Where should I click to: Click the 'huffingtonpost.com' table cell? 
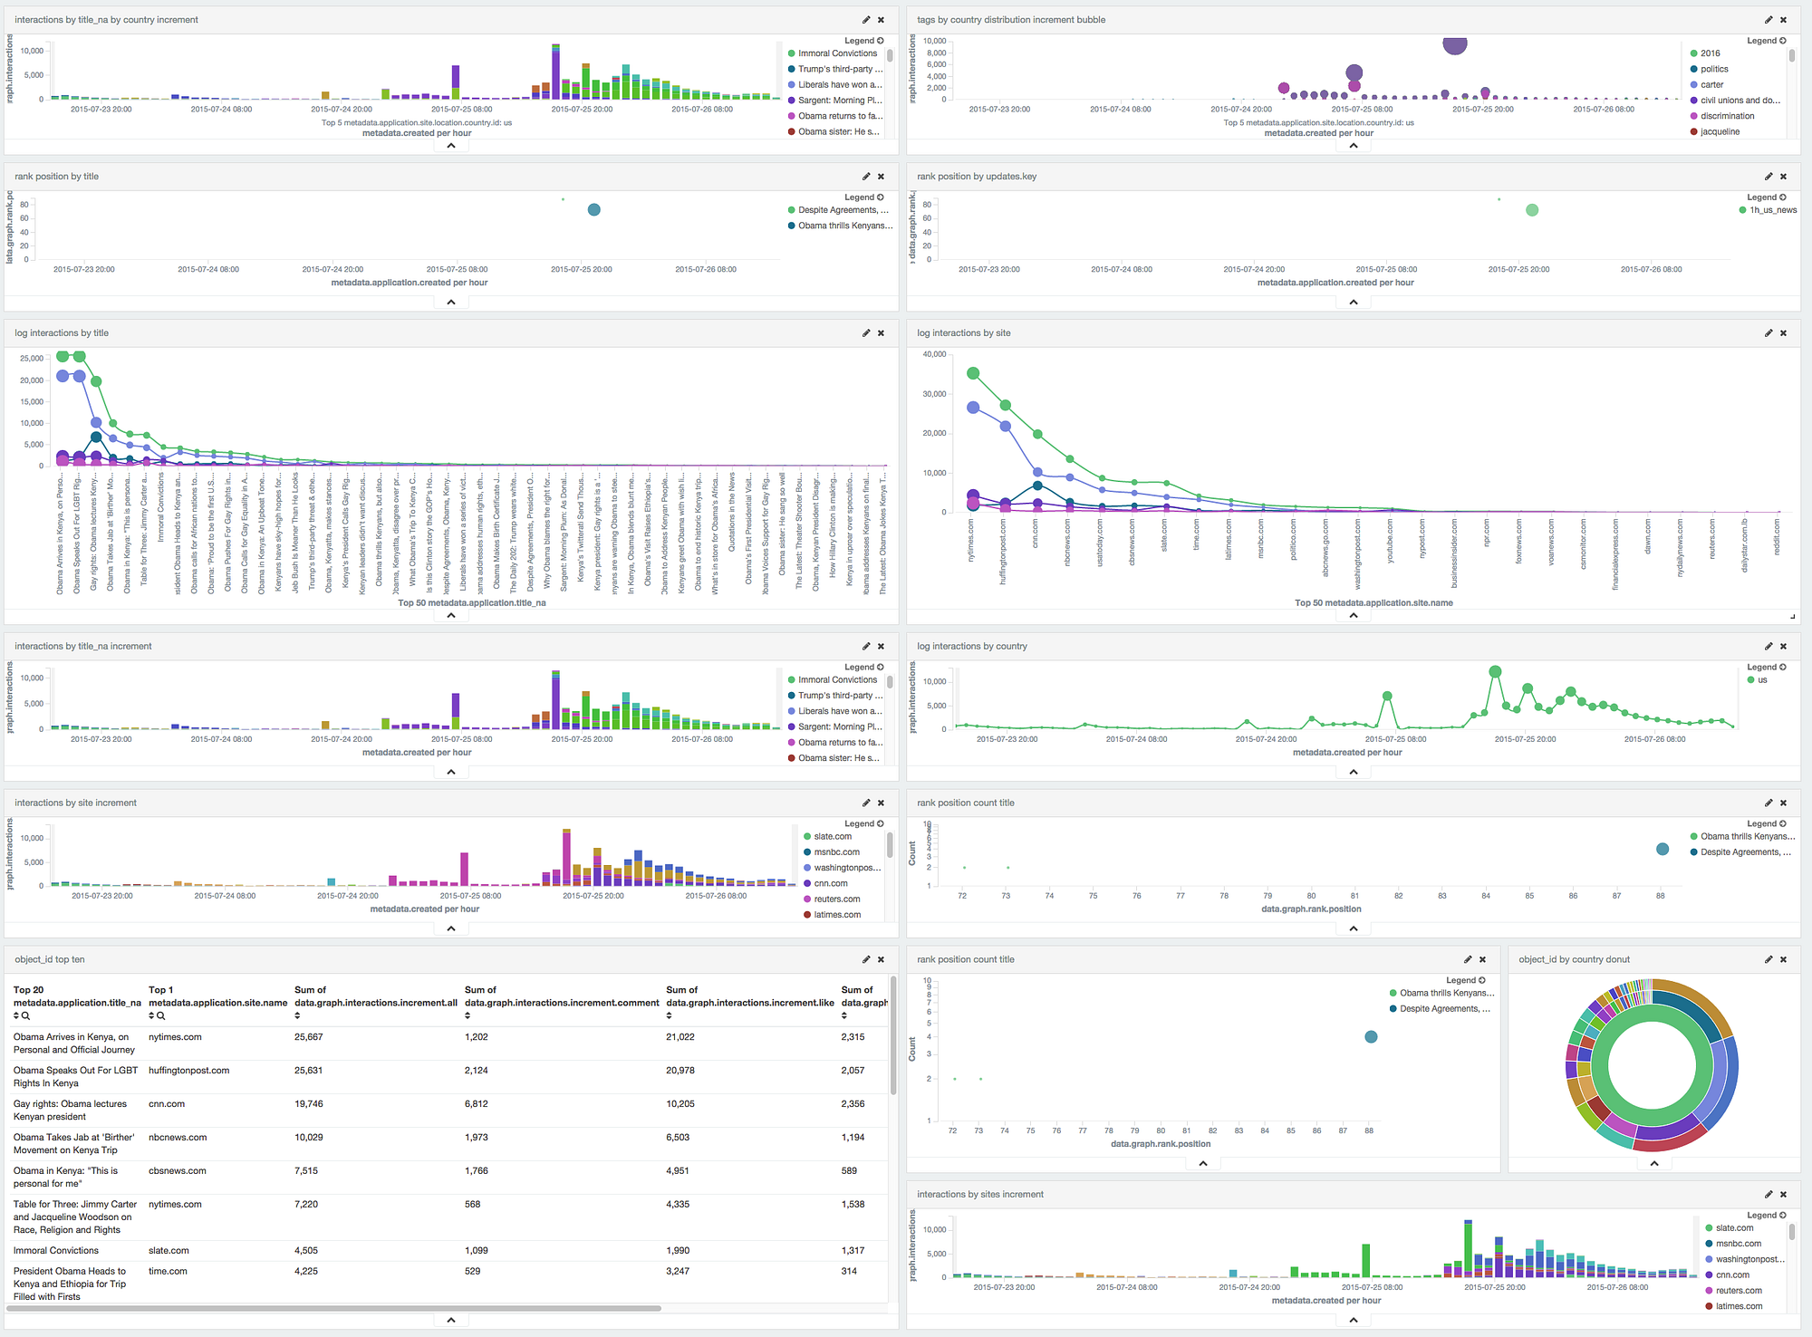188,1071
